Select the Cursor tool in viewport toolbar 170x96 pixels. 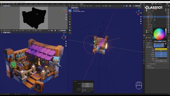(x=70, y=13)
